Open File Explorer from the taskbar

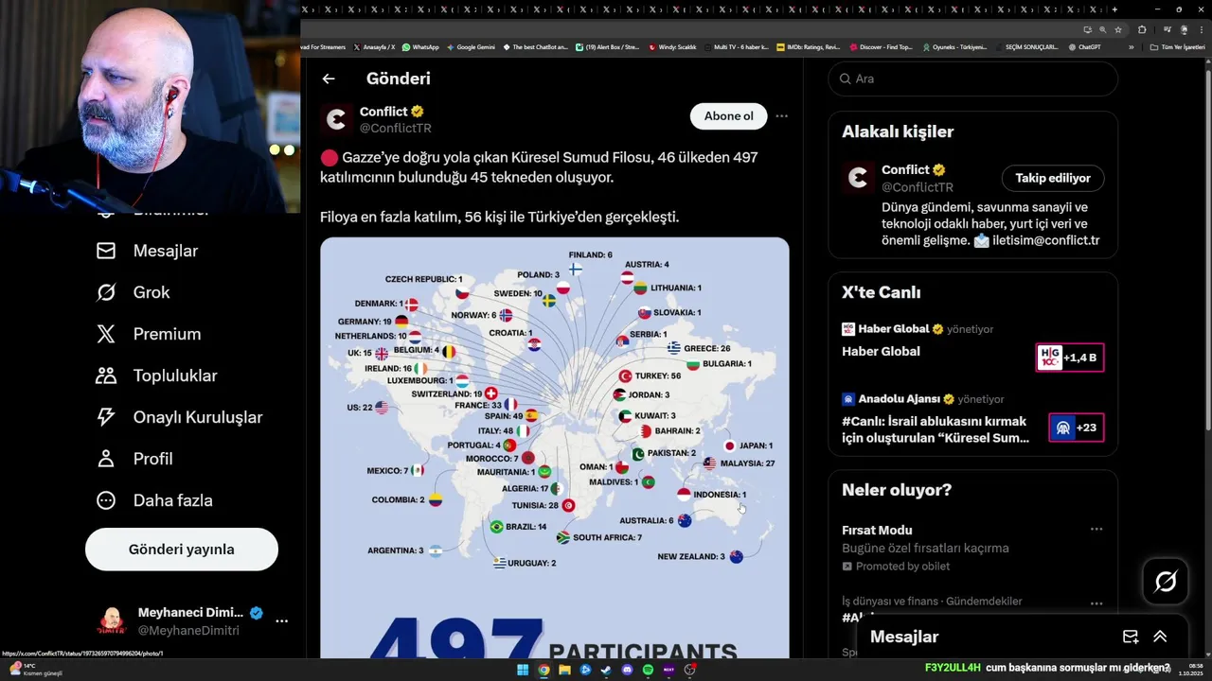tap(564, 670)
